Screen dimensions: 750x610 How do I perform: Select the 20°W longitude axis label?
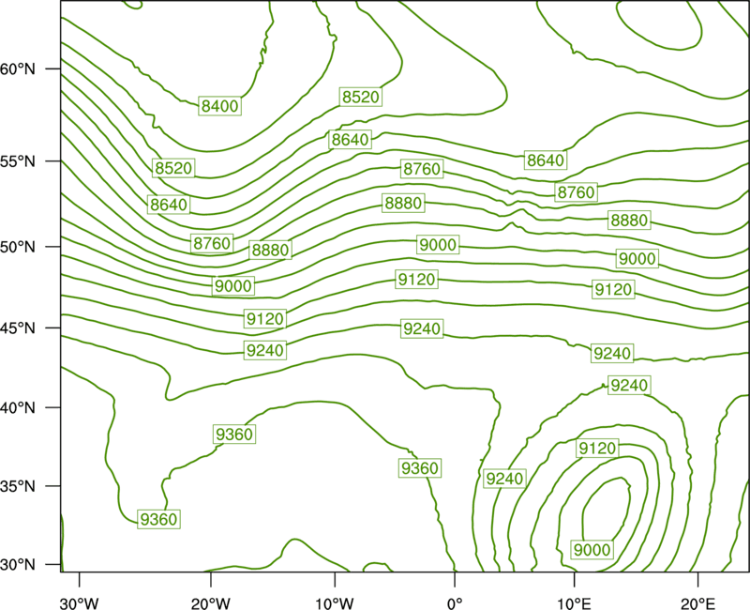(211, 603)
